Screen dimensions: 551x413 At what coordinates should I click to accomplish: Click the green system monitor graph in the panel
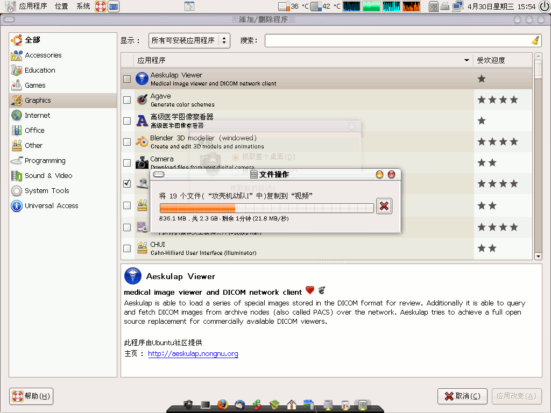point(371,6)
